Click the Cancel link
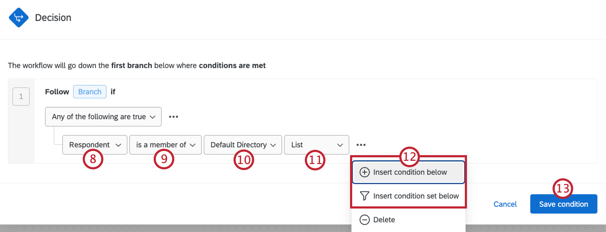606x232 pixels. pyautogui.click(x=505, y=204)
